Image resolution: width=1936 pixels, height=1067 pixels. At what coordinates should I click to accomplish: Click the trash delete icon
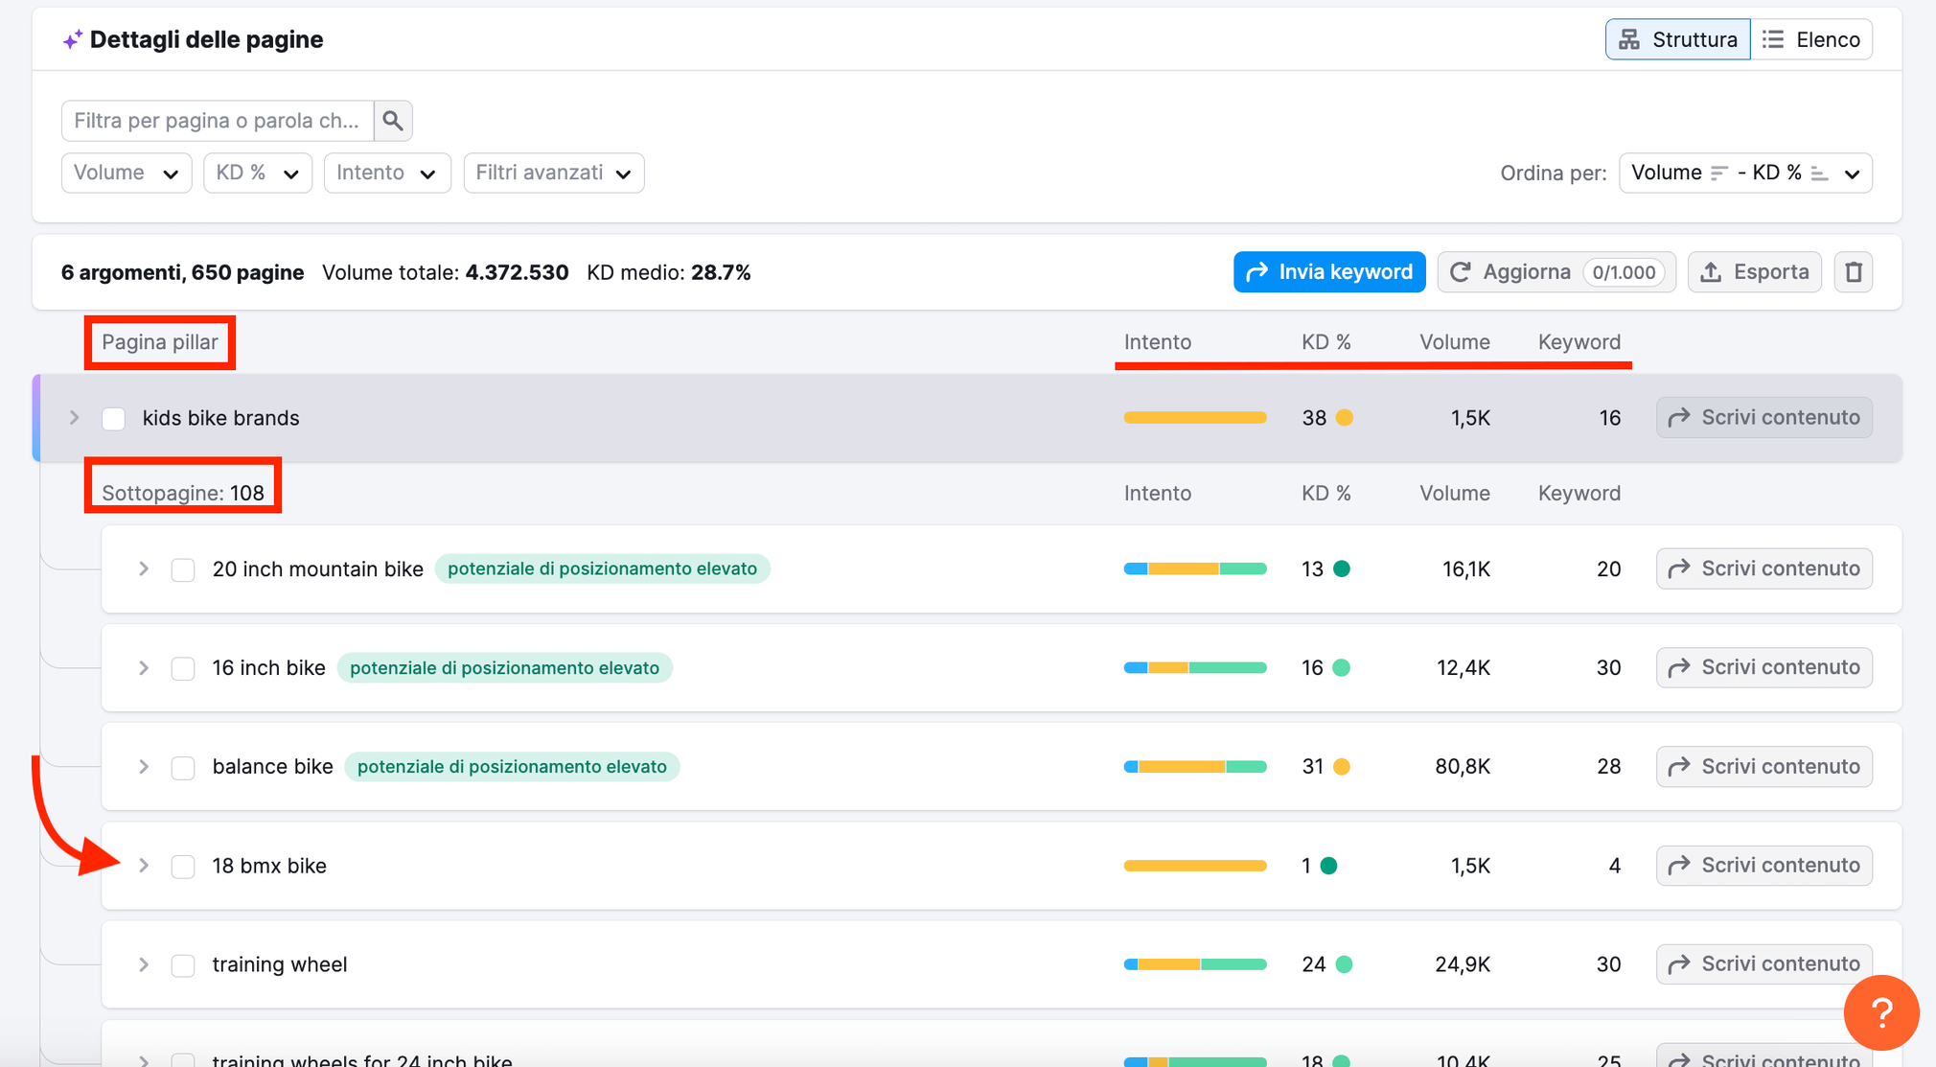pyautogui.click(x=1854, y=272)
